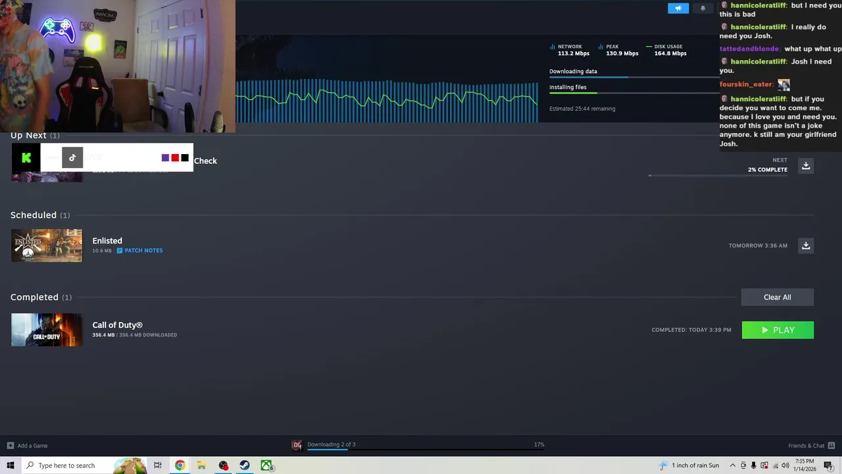The width and height of the screenshot is (842, 474).
Task: Open the red-black app taskbar icon
Action: [223, 465]
